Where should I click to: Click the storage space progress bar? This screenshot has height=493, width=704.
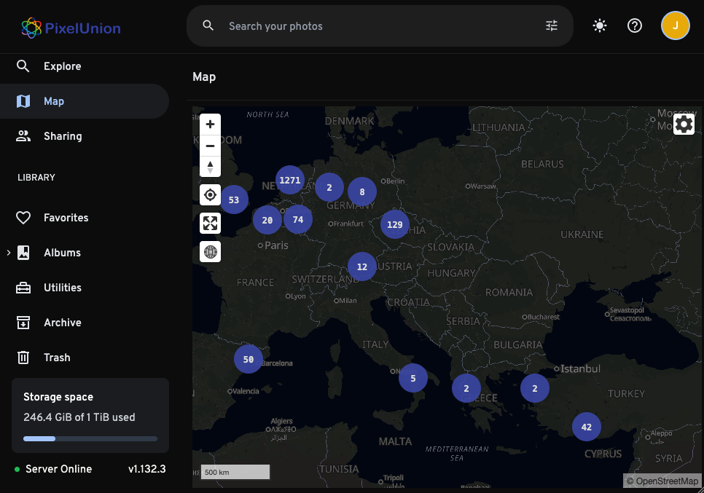pyautogui.click(x=90, y=438)
